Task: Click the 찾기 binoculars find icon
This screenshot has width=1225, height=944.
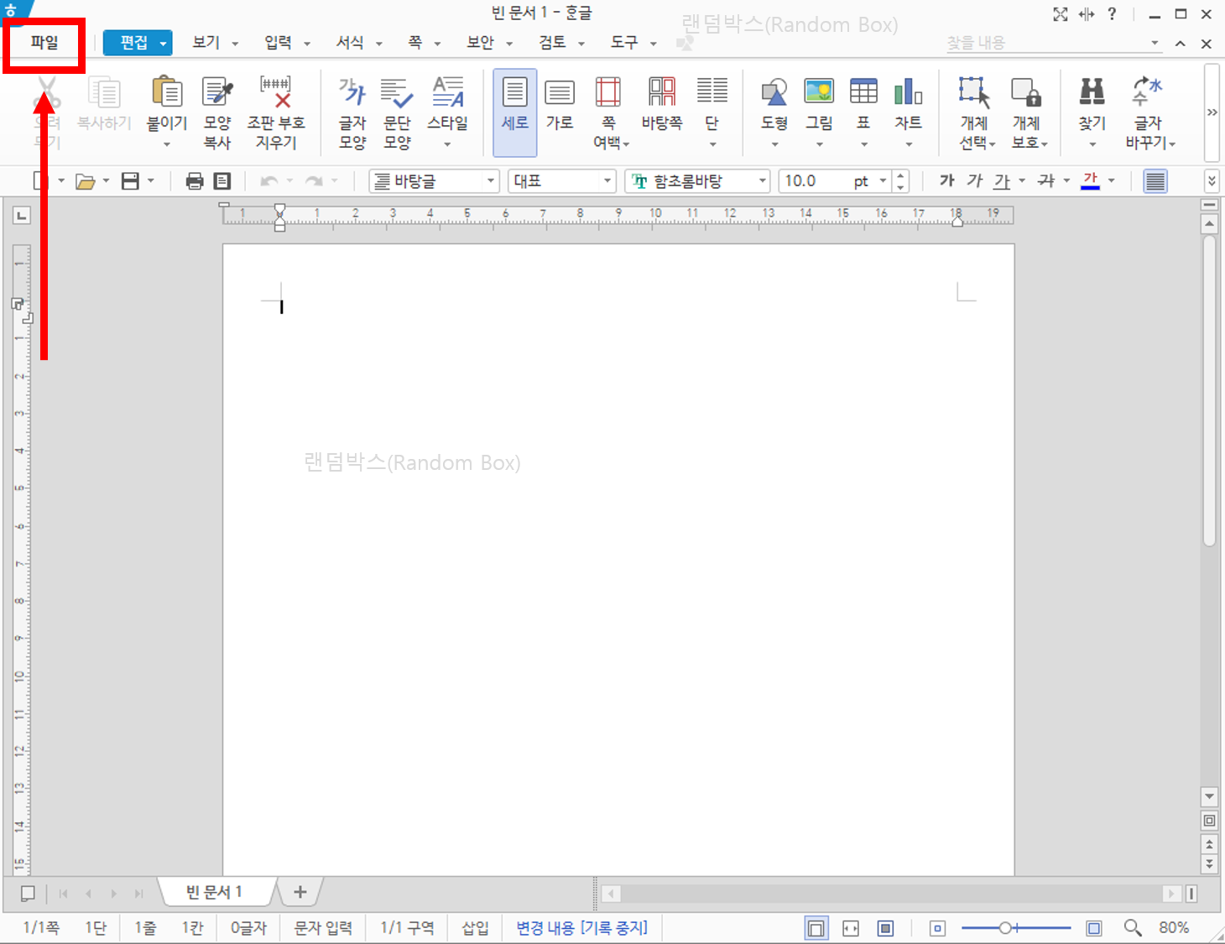Action: (x=1092, y=91)
